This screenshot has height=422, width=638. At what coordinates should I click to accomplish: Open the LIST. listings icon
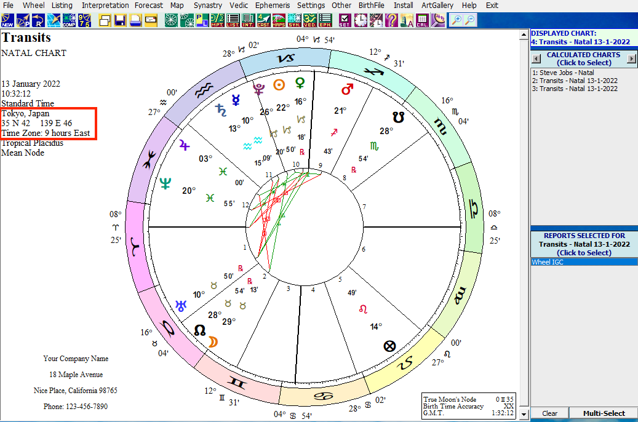coord(233,20)
